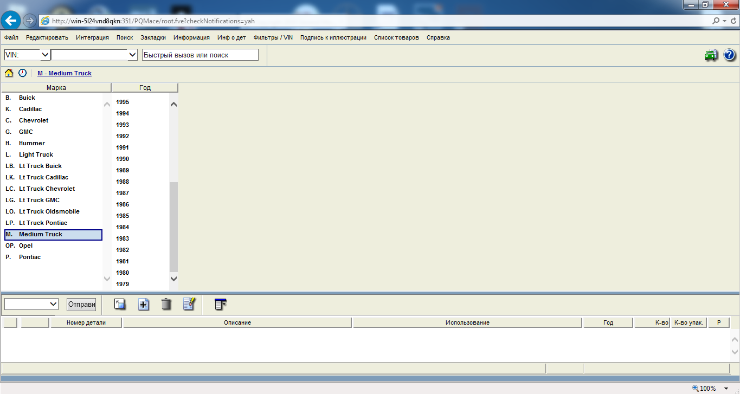Click the Отправи button

coord(81,304)
